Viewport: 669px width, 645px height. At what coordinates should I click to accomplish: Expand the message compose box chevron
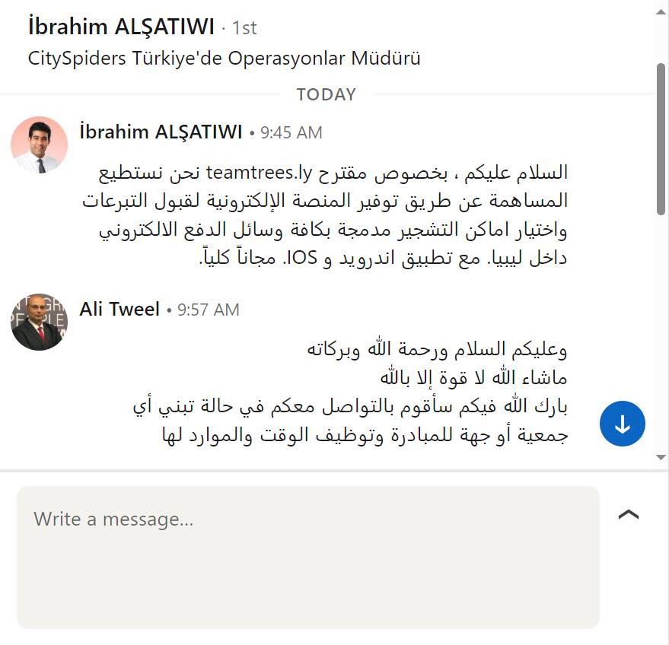coord(629,514)
